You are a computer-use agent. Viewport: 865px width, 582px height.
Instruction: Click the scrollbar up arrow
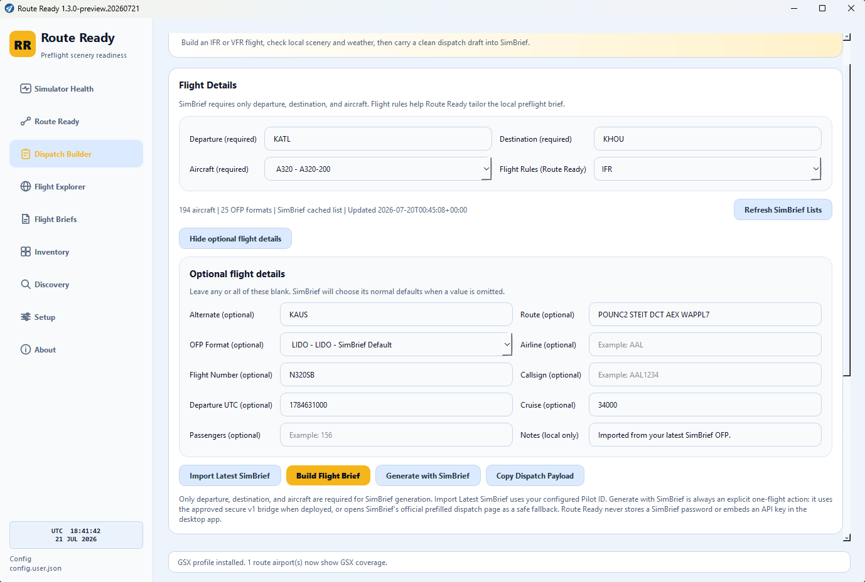pyautogui.click(x=847, y=37)
